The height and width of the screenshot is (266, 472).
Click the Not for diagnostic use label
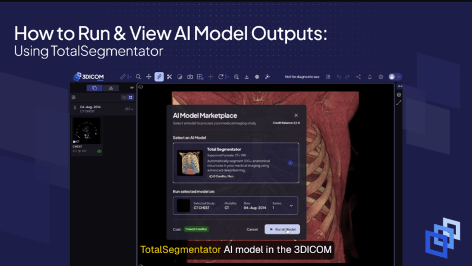click(302, 77)
